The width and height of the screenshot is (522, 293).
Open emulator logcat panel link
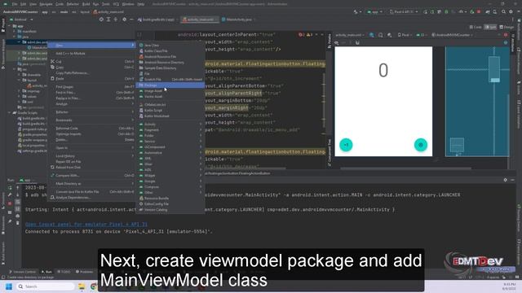(86, 225)
